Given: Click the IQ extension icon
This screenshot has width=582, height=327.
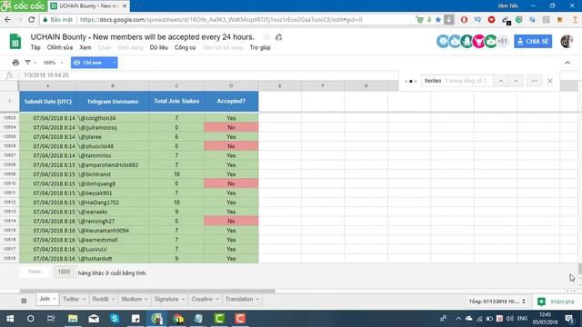Looking at the screenshot, I should point(477,19).
